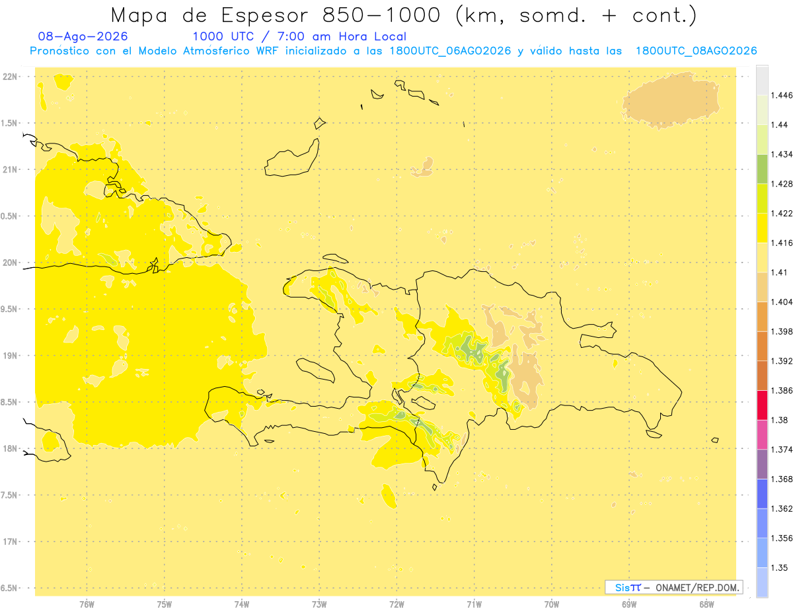Click the legend value 1.38

point(779,420)
